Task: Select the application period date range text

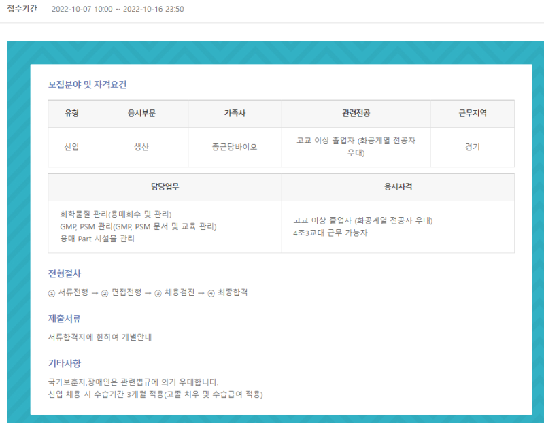Action: click(118, 10)
